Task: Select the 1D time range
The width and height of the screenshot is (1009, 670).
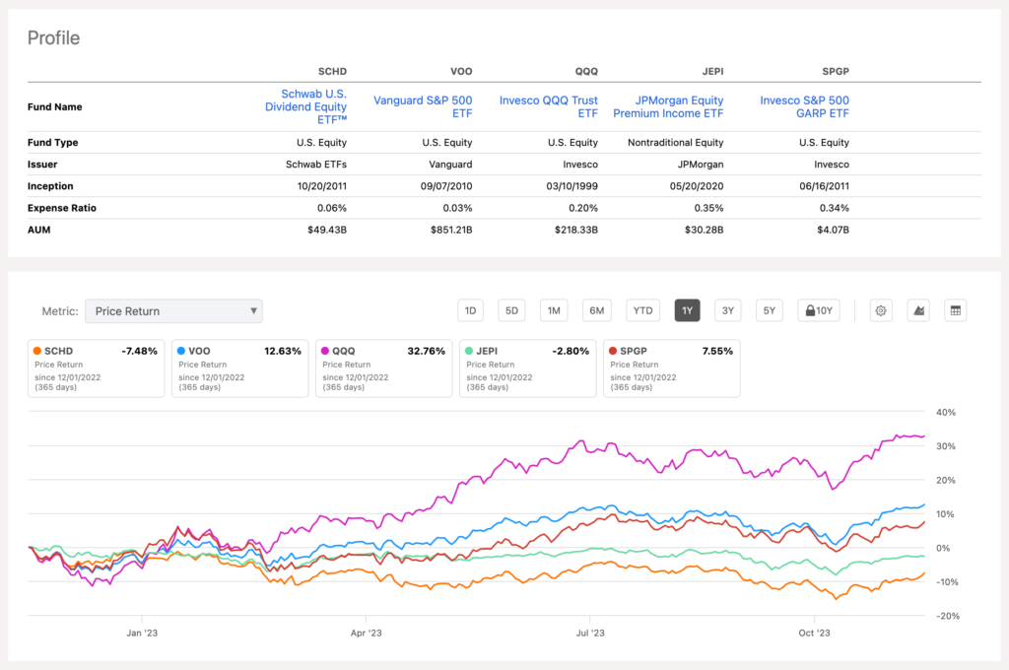Action: coord(470,311)
